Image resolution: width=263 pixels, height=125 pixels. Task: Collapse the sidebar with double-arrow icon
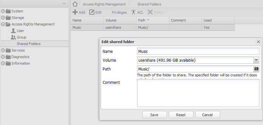(64, 3)
